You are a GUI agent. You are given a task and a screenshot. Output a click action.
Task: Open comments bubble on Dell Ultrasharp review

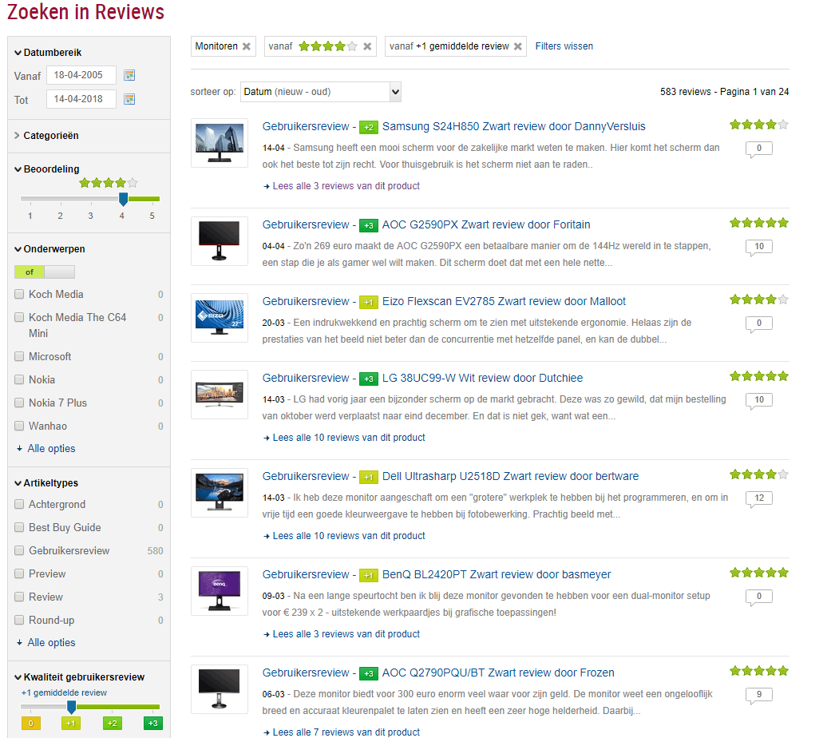(x=759, y=498)
